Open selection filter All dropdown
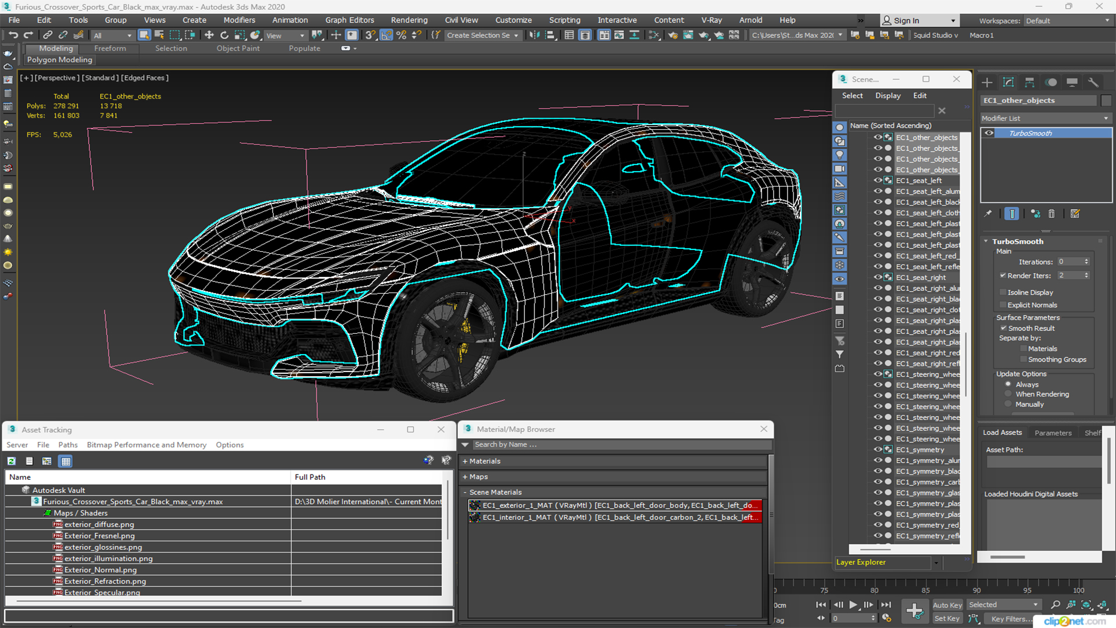The width and height of the screenshot is (1116, 628). [113, 35]
